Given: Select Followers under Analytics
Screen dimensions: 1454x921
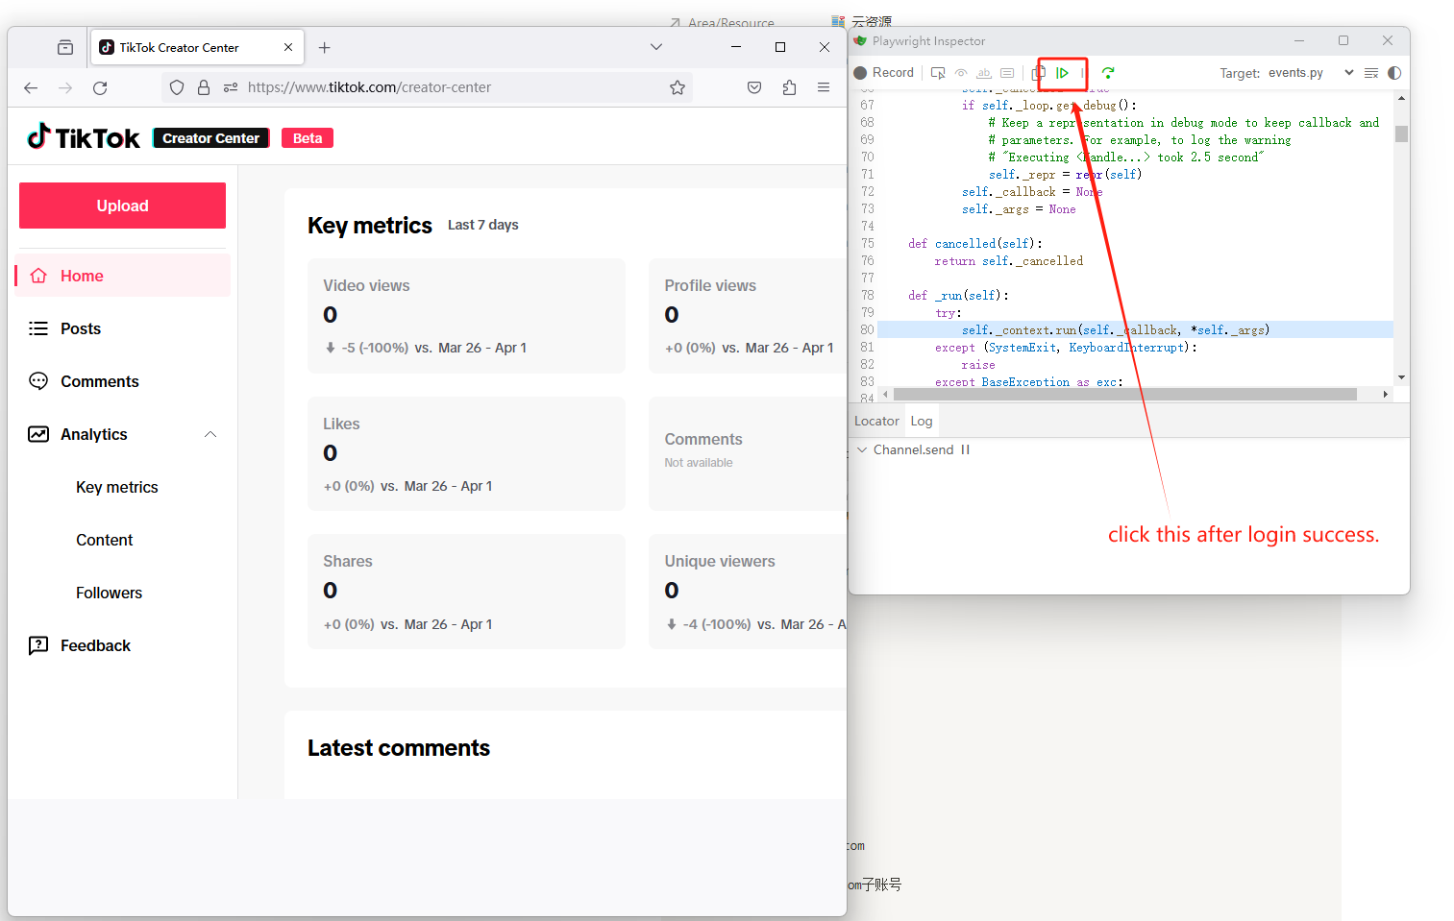Looking at the screenshot, I should click(x=110, y=593).
